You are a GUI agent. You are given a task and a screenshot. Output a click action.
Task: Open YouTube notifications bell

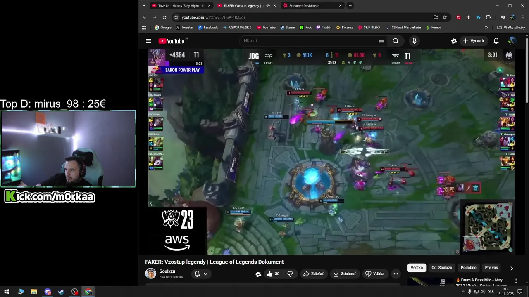[496, 41]
